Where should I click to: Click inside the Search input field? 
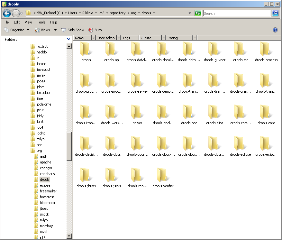click(237, 13)
